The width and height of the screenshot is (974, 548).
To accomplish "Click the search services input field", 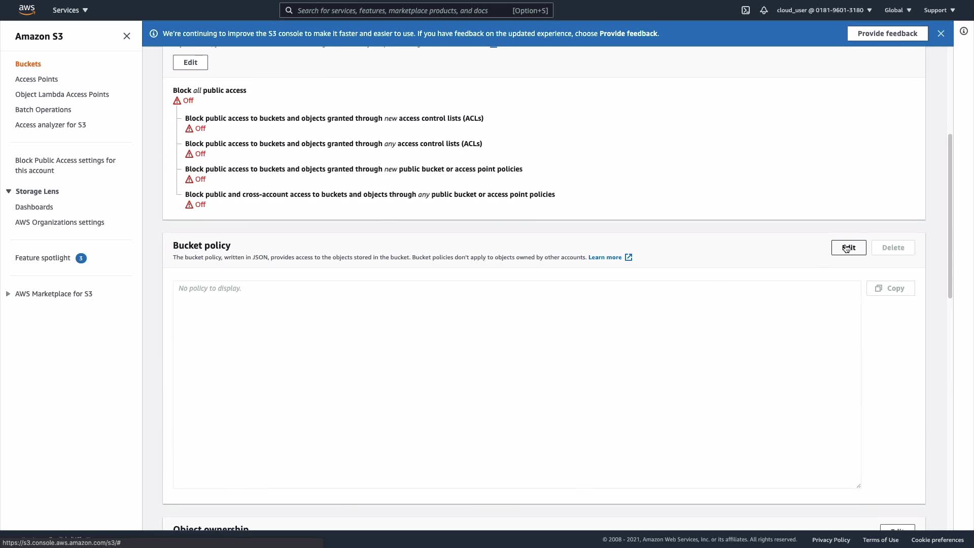I will click(x=403, y=10).
